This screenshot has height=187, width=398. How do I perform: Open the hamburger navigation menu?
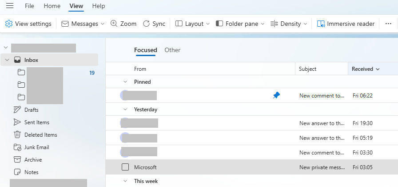tap(10, 6)
